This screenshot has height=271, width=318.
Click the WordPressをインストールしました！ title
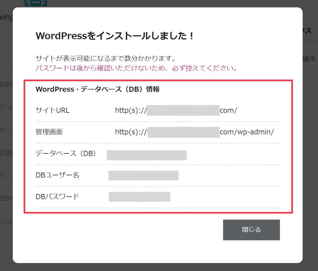pos(115,36)
